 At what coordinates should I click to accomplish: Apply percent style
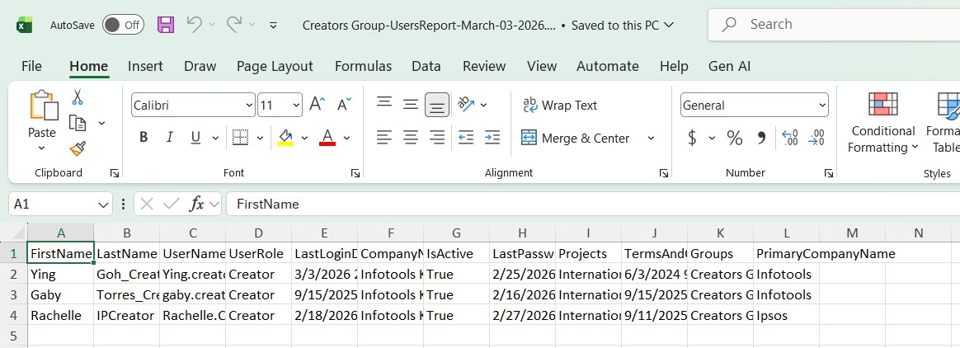point(735,138)
